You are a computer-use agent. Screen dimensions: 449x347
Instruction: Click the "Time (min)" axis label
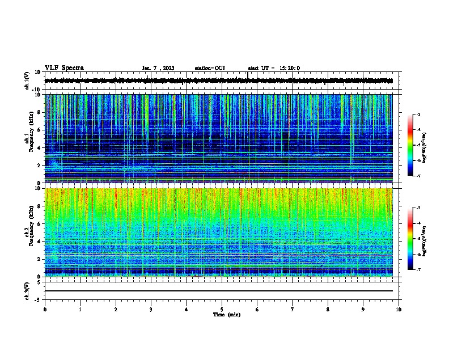[227, 315]
